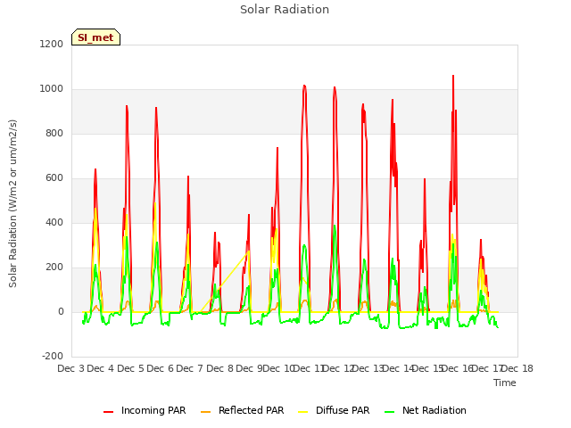Click the Dec 6 x-axis tick label
Image resolution: width=571 pixels, height=428 pixels.
[x=160, y=368]
